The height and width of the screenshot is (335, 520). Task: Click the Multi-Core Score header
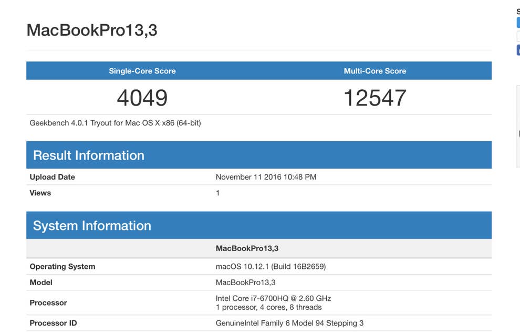point(375,71)
